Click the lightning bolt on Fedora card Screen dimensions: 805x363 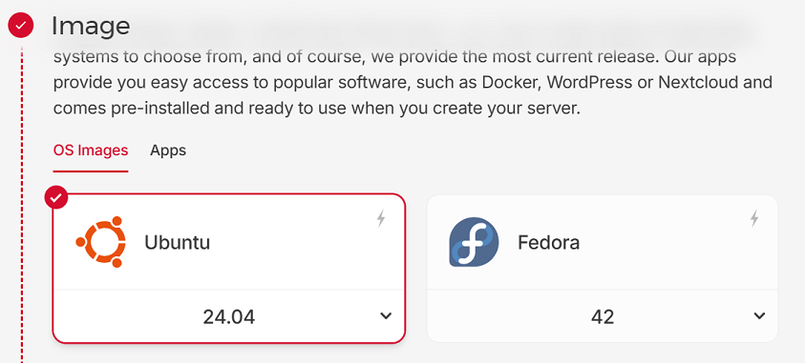pos(753,218)
